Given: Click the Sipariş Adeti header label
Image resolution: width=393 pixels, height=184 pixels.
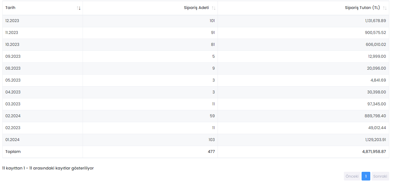Looking at the screenshot, I should [x=196, y=8].
